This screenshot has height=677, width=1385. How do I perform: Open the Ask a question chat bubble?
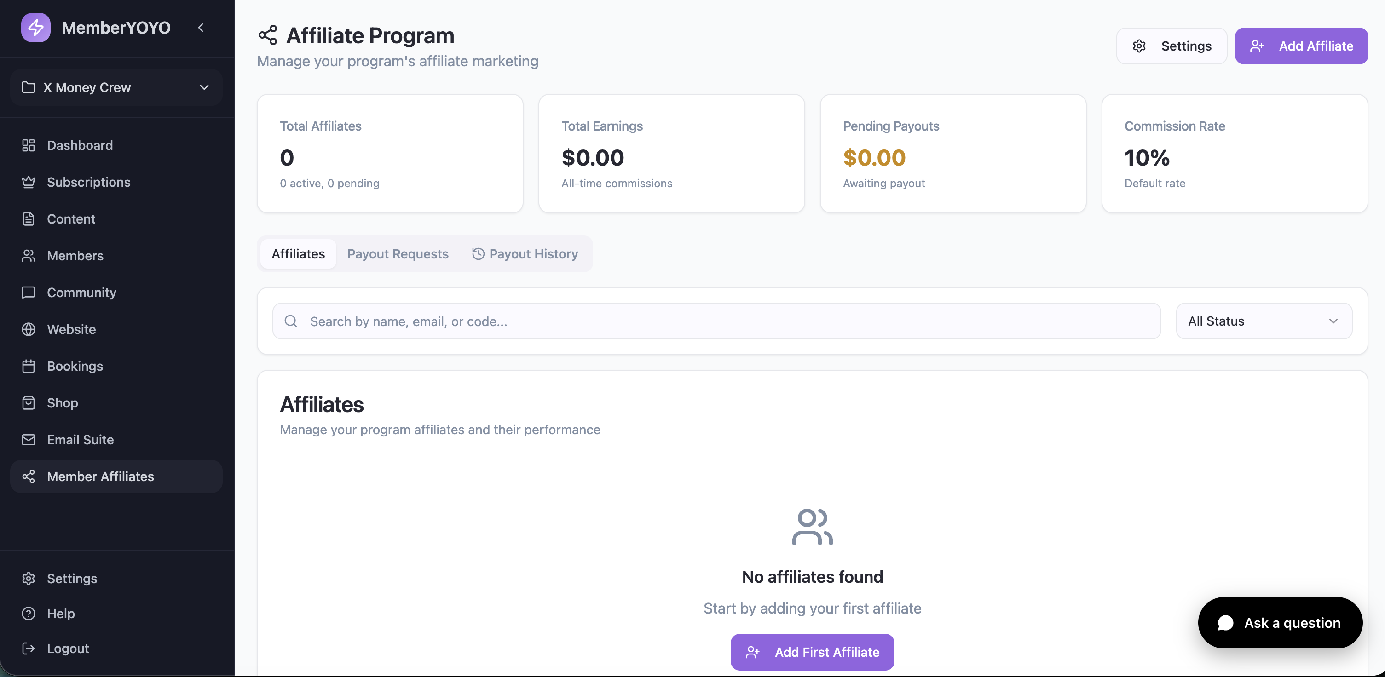1280,622
